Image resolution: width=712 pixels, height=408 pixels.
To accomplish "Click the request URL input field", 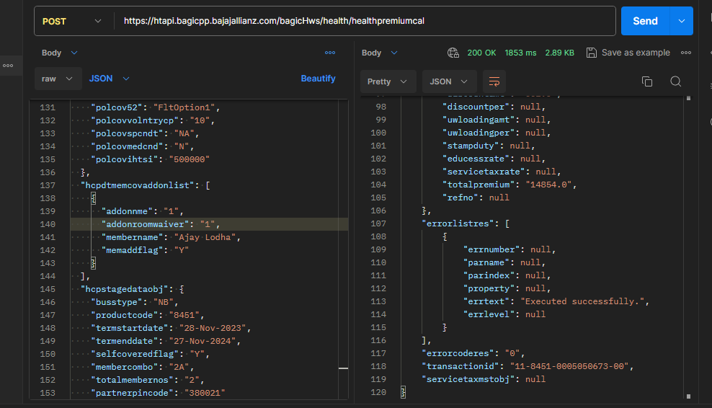I will pyautogui.click(x=360, y=21).
